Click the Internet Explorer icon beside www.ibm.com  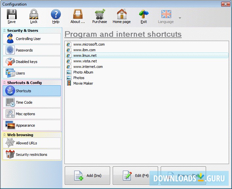pyautogui.click(x=68, y=50)
